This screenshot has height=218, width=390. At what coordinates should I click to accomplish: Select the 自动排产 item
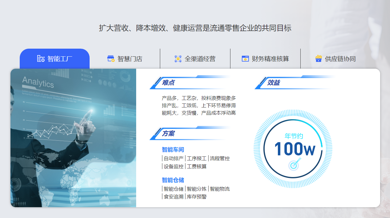pyautogui.click(x=173, y=159)
